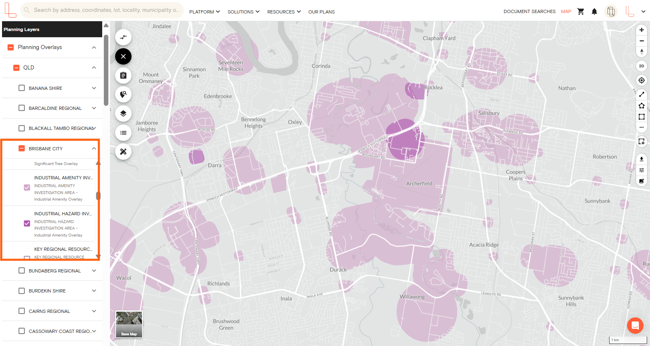Open the ruler and pencil design tool
Viewport: 650px width, 346px height.
pos(123,152)
